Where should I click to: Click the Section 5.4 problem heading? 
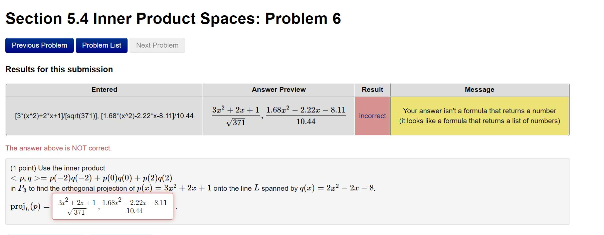pyautogui.click(x=173, y=18)
